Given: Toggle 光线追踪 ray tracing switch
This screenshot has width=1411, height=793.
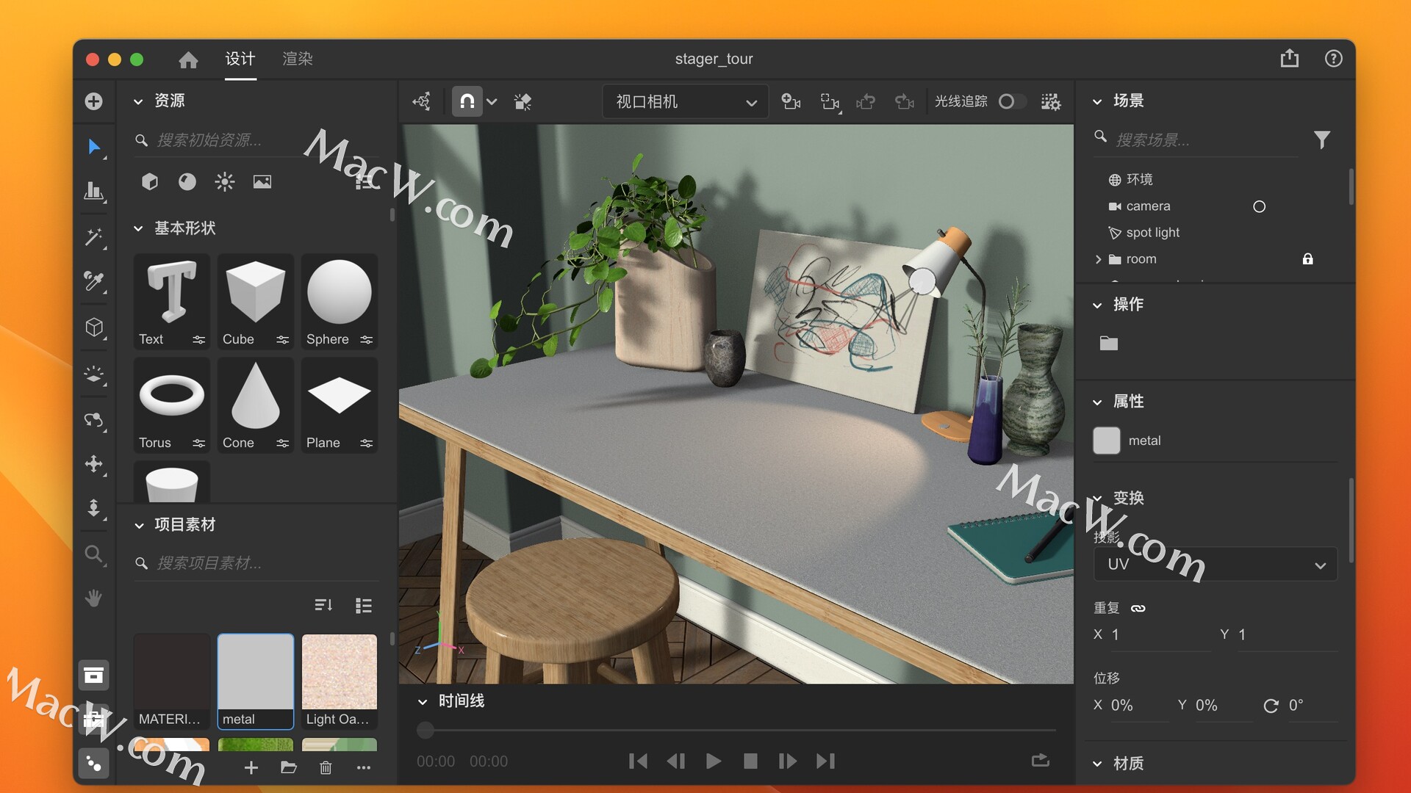Looking at the screenshot, I should (x=1011, y=101).
